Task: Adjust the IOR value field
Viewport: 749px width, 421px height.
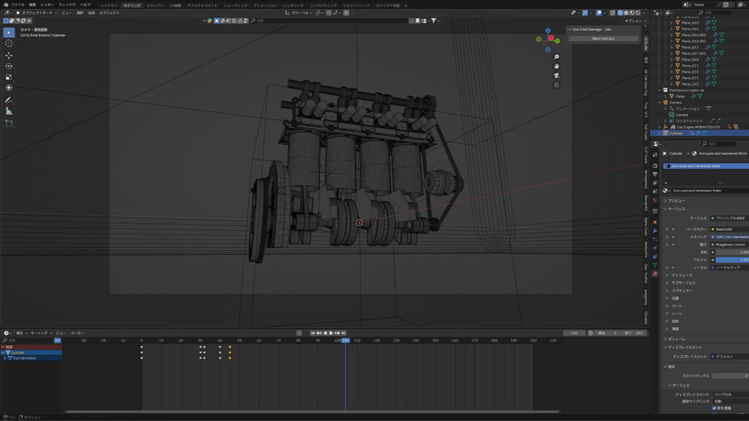Action: pos(731,252)
